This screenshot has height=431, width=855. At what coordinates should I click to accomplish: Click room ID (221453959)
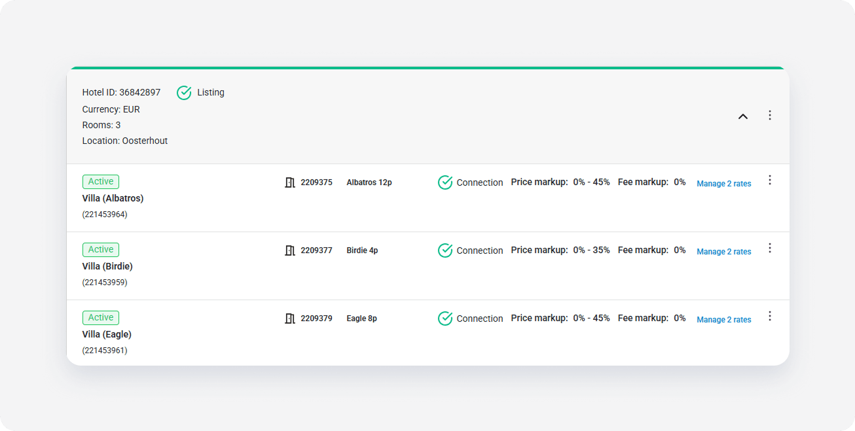(x=105, y=283)
